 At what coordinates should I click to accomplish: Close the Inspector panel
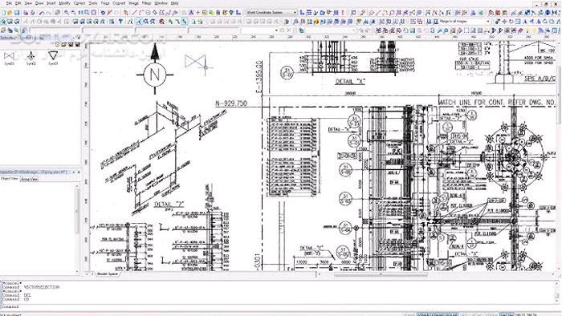tap(79, 172)
